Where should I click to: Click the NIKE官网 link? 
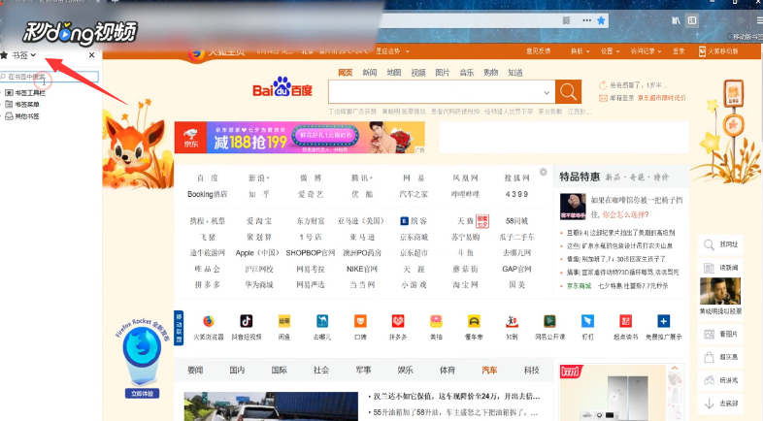click(x=362, y=269)
